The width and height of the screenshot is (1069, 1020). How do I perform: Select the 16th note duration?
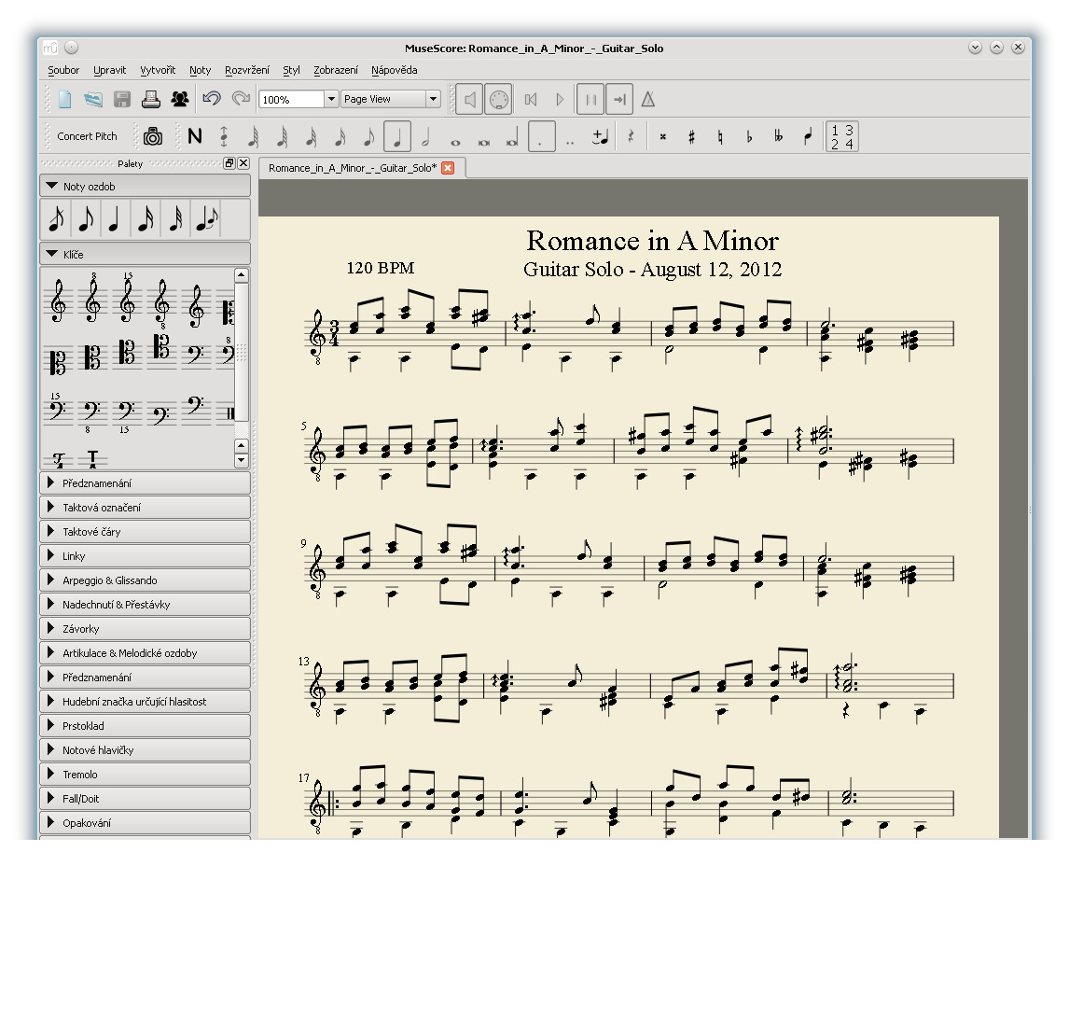pyautogui.click(x=340, y=137)
